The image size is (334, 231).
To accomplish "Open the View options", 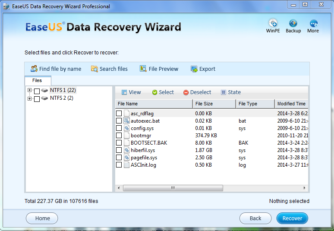I will pyautogui.click(x=131, y=92).
